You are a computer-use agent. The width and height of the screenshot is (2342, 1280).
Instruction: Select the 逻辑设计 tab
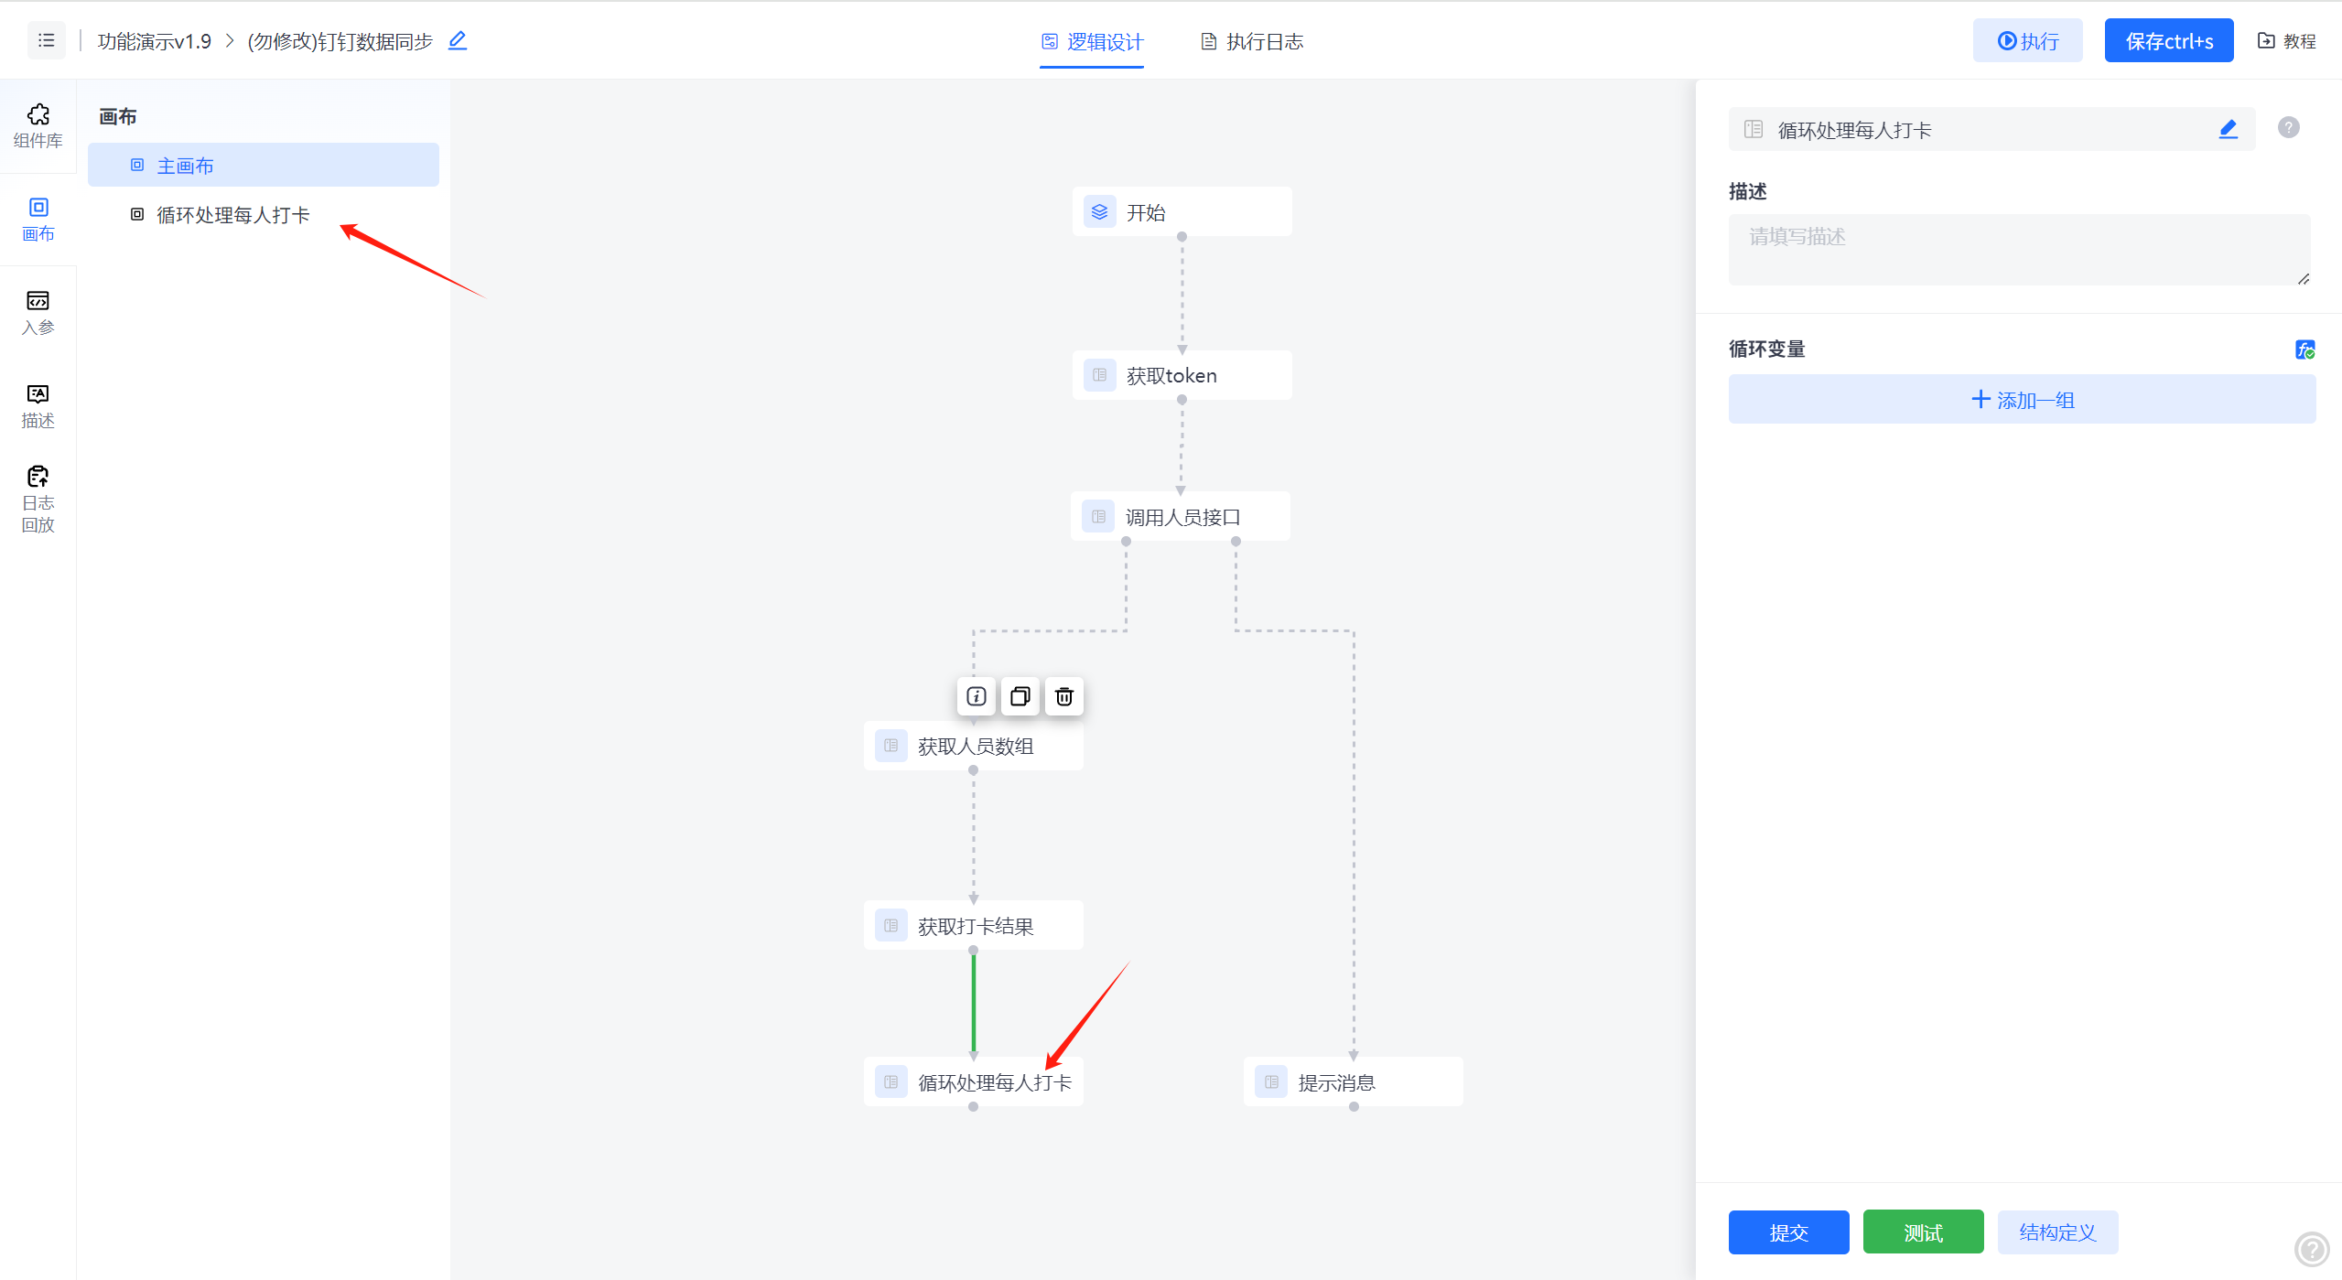[1092, 41]
